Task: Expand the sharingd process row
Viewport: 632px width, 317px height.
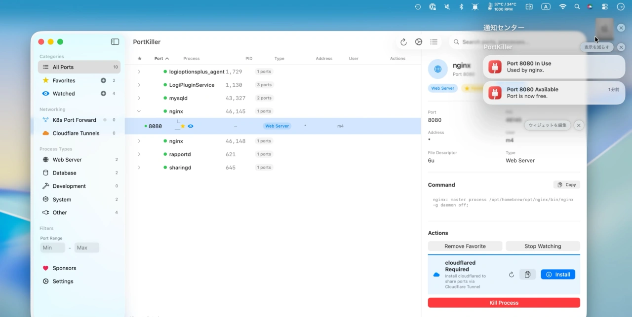Action: point(139,168)
